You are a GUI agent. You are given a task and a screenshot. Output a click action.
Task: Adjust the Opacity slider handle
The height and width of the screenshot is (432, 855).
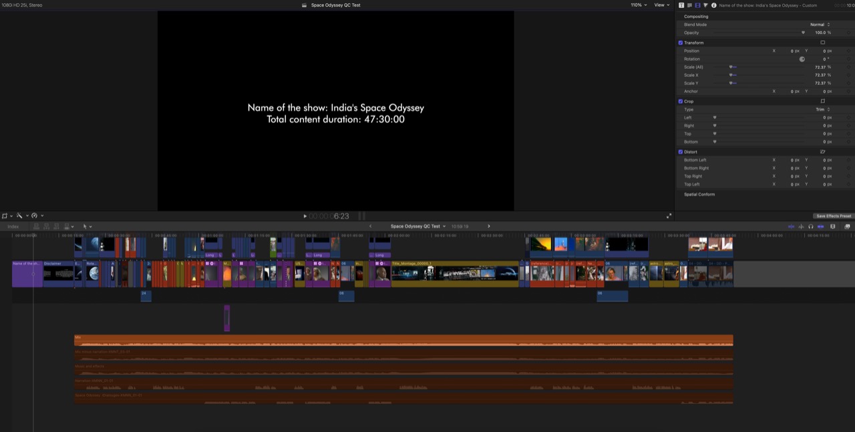pos(803,33)
